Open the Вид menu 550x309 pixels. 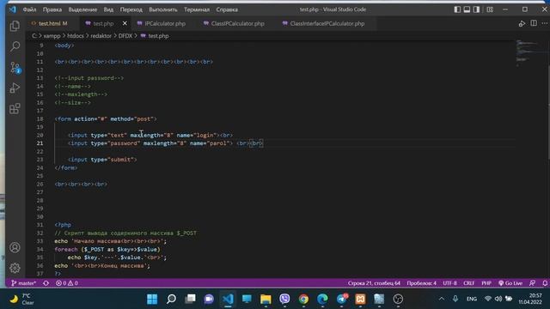[108, 9]
